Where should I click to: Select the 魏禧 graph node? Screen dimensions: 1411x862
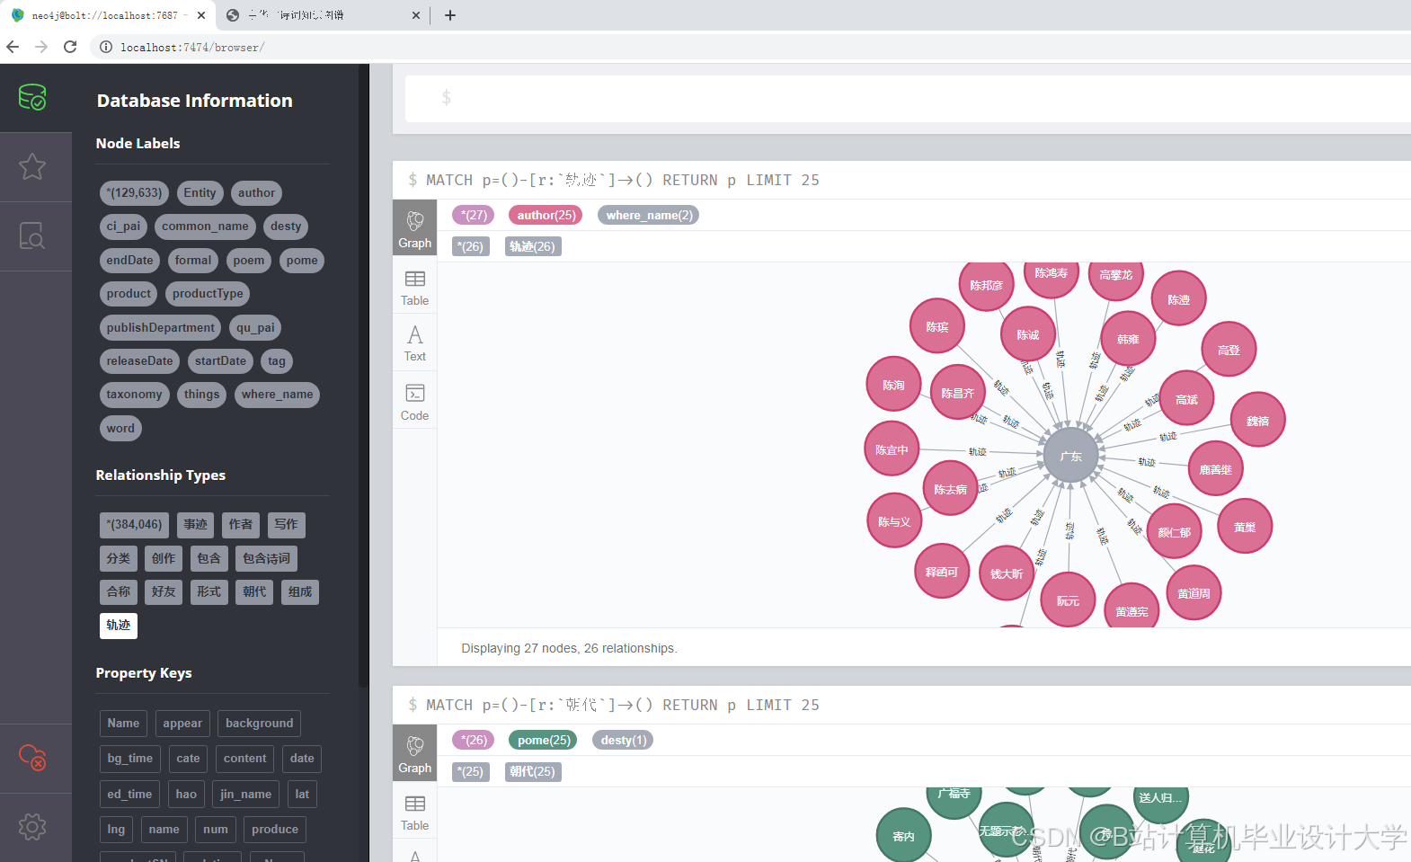click(1257, 420)
